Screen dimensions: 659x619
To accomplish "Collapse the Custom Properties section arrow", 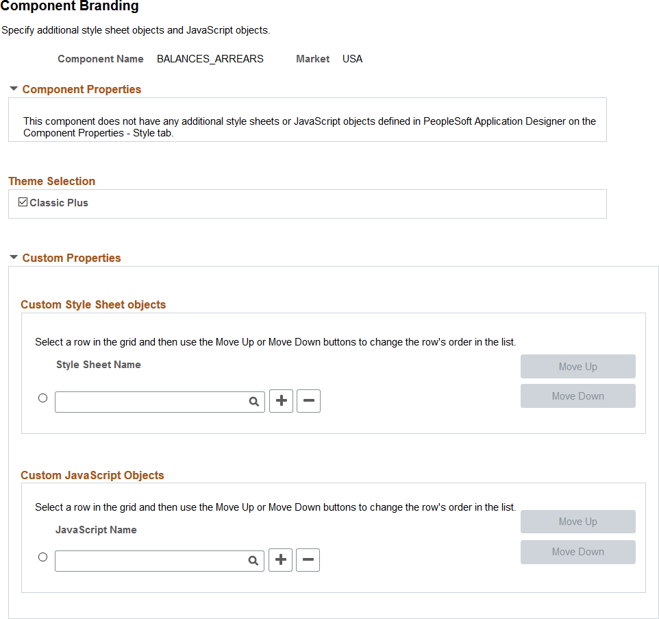I will [x=14, y=257].
